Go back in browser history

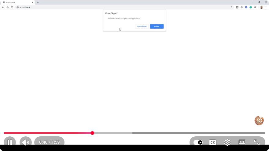[3, 7]
